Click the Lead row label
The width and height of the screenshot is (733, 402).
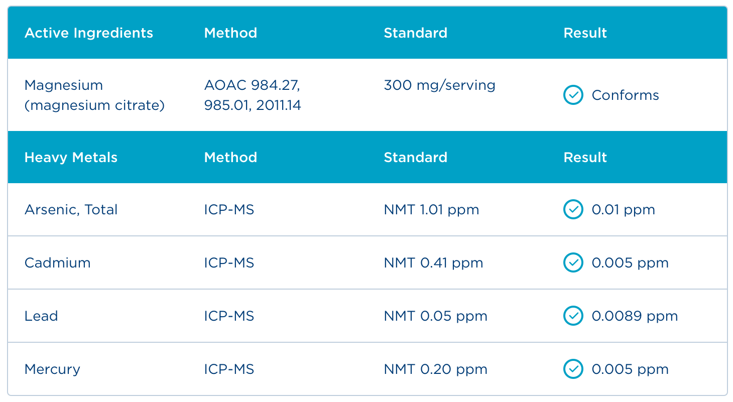point(41,316)
